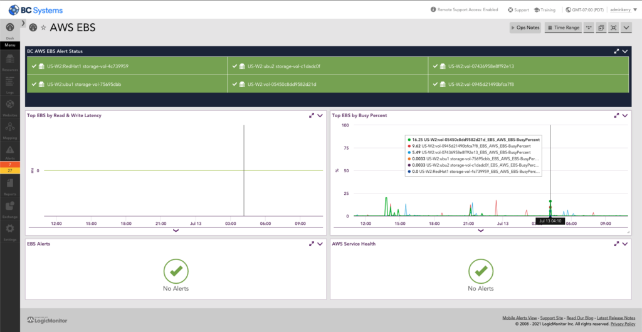This screenshot has width=642, height=332.
Task: Open BC AWS EBS Alert Status widget menu
Action: pyautogui.click(x=625, y=51)
